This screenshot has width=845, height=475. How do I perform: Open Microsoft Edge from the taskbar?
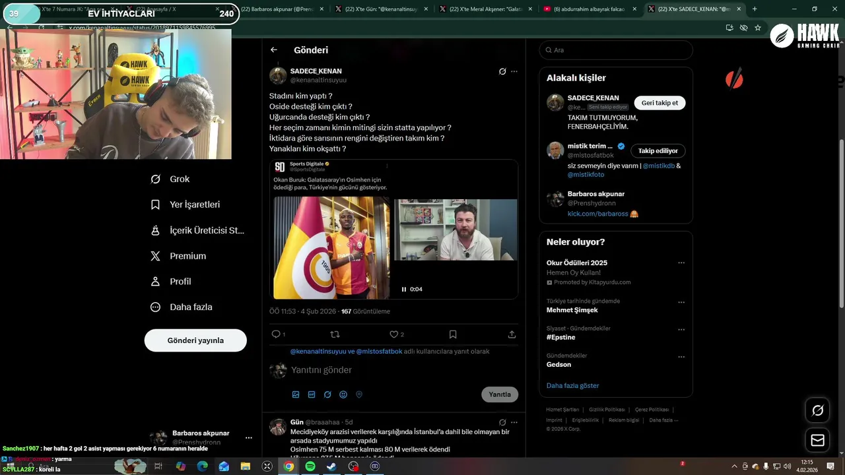tap(202, 466)
